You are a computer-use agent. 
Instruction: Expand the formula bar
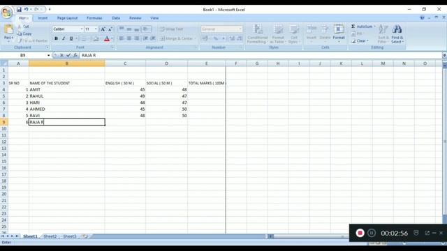tap(444, 55)
